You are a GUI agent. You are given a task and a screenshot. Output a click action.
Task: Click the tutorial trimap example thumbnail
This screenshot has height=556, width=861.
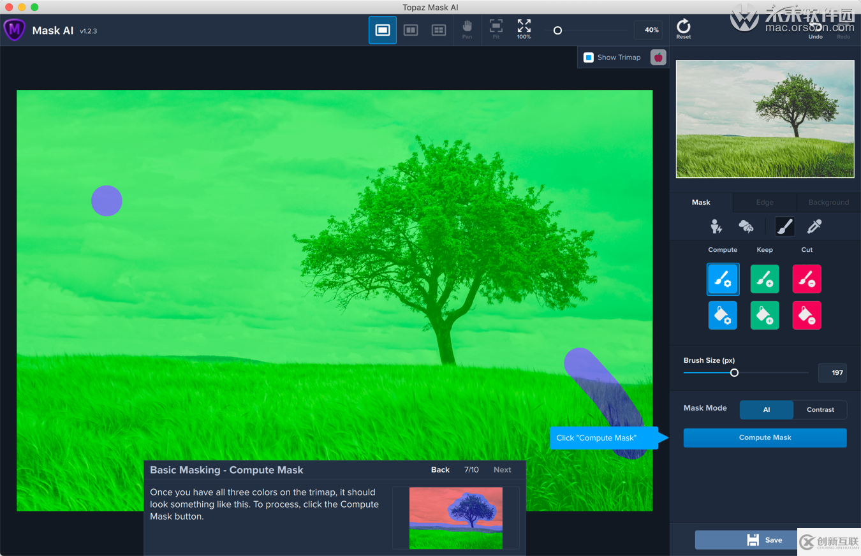click(455, 518)
